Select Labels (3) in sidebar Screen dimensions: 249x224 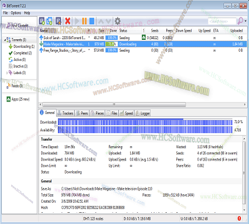(x=17, y=73)
